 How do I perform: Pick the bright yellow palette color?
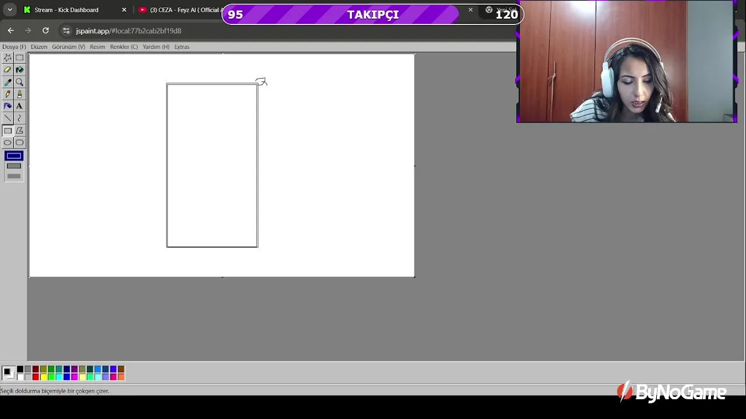click(x=43, y=377)
